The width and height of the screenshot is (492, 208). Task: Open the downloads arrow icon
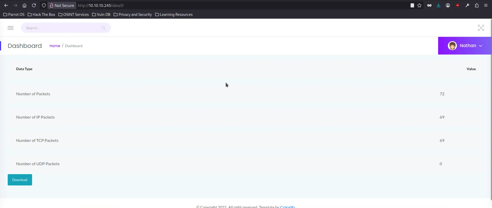point(439,5)
